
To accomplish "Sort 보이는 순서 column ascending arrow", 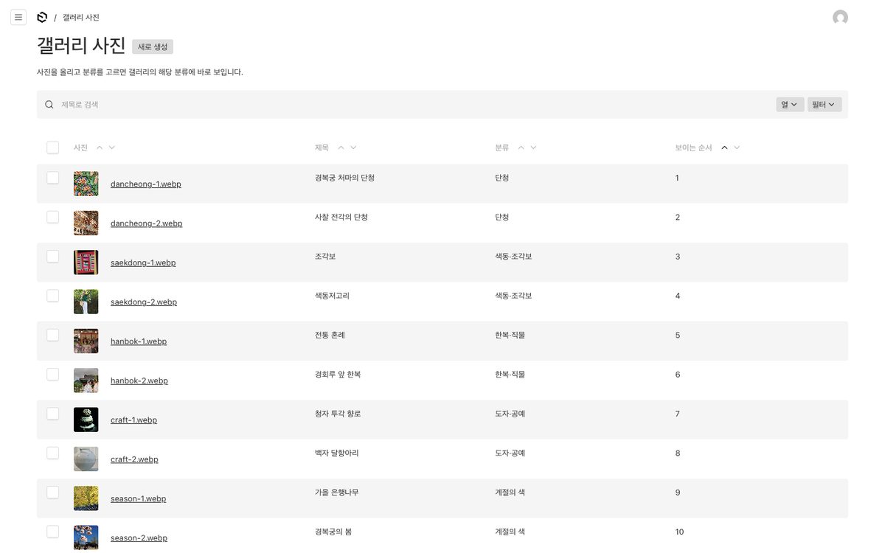I will tap(724, 147).
